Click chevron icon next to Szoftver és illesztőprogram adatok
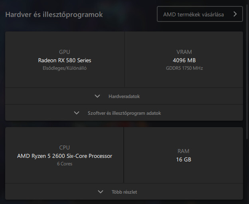This screenshot has height=204, width=249. click(77, 113)
